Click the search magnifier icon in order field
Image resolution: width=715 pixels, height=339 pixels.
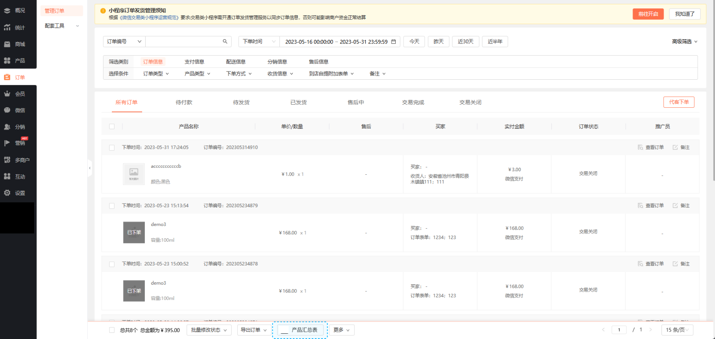pos(225,42)
